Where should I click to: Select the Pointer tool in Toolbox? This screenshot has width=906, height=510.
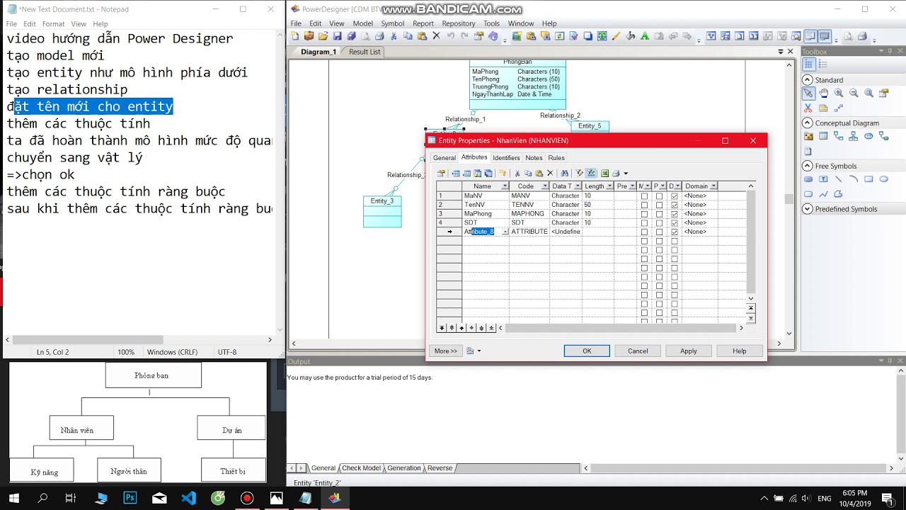[808, 93]
